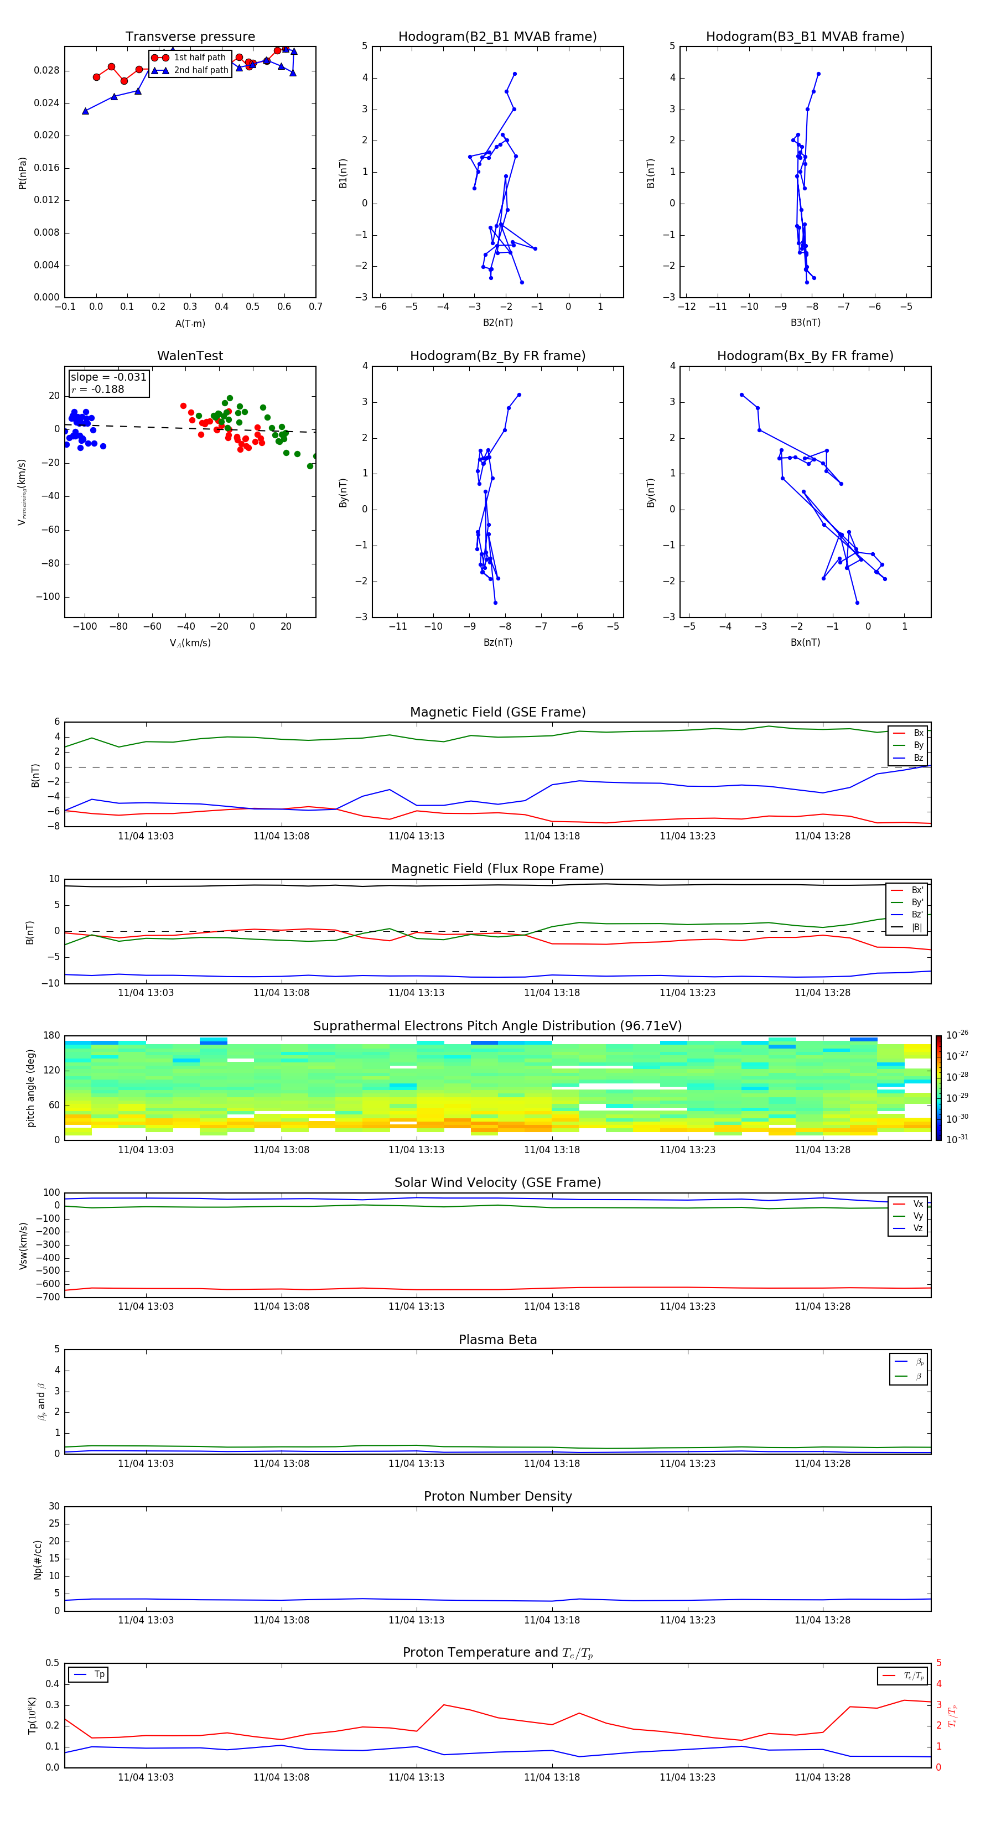Click the 'slope = -0.031' annotation

click(108, 377)
